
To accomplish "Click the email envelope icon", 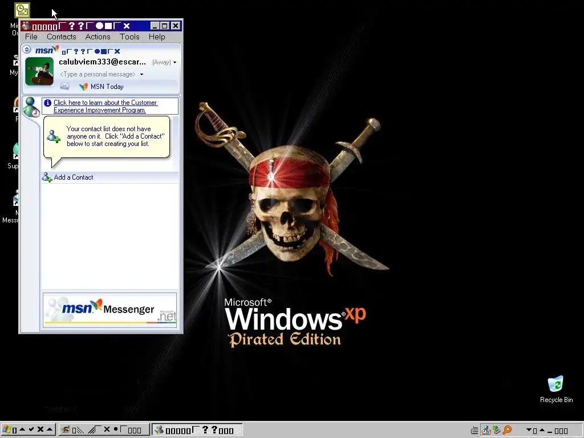I will [x=64, y=87].
